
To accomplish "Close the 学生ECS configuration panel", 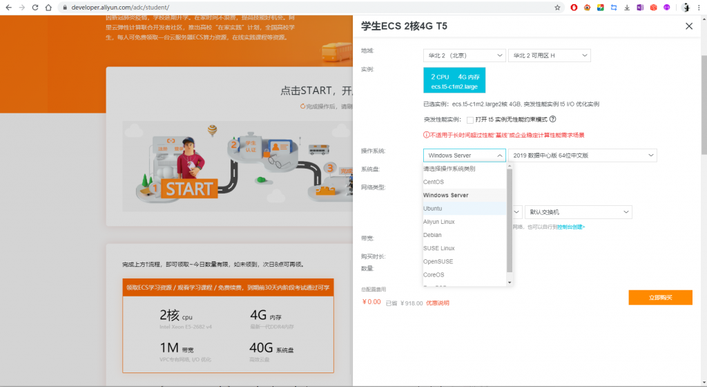I will pos(688,26).
